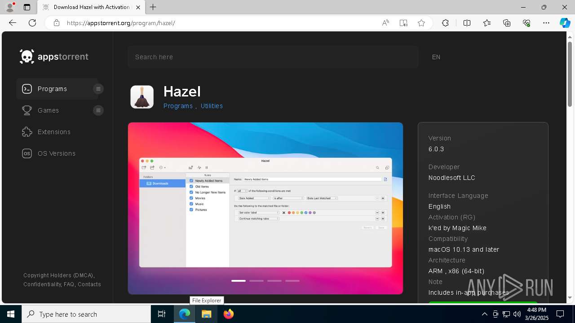Launch Firefox from the taskbar
The width and height of the screenshot is (575, 323).
pos(229,314)
